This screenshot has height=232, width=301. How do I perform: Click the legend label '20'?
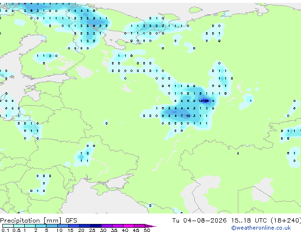click(x=81, y=230)
